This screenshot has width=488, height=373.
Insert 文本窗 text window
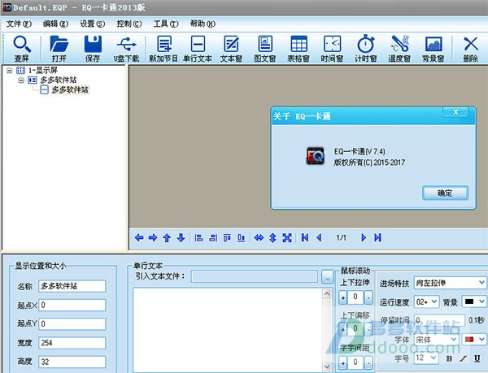231,48
